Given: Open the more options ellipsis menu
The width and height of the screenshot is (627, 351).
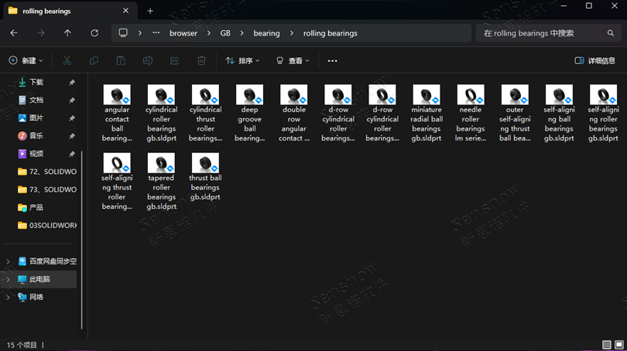Looking at the screenshot, I should pyautogui.click(x=333, y=60).
